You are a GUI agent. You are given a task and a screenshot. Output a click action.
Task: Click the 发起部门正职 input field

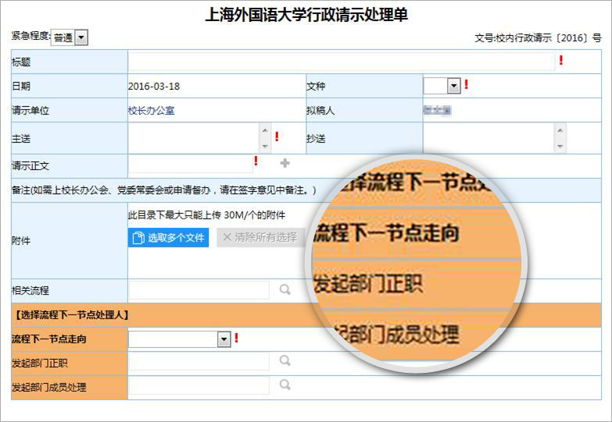click(199, 362)
